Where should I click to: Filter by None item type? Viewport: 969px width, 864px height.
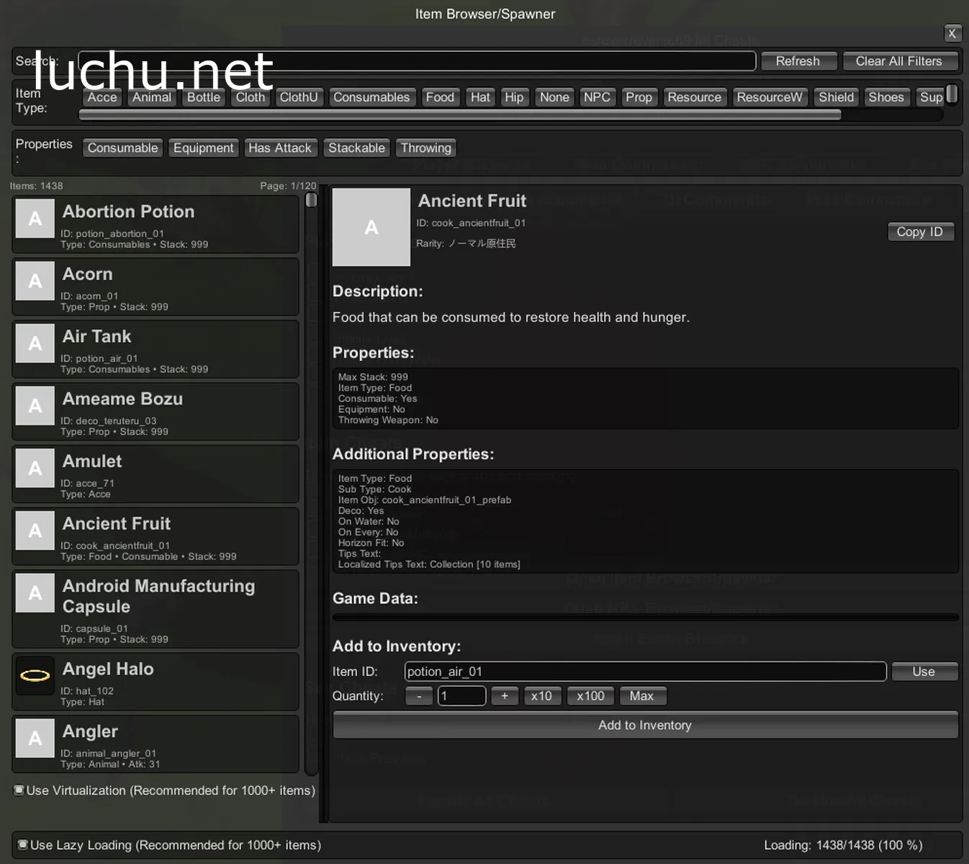[x=554, y=97]
